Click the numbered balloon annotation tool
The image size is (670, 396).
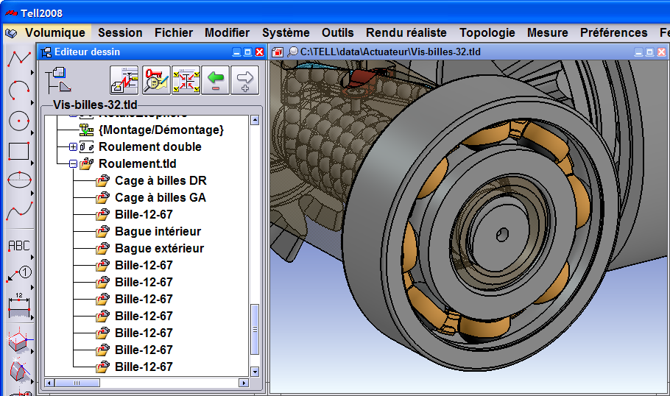pos(19,275)
